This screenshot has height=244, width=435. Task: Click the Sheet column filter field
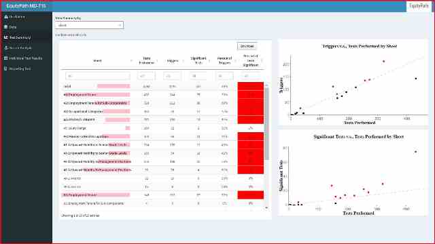pyautogui.click(x=98, y=76)
